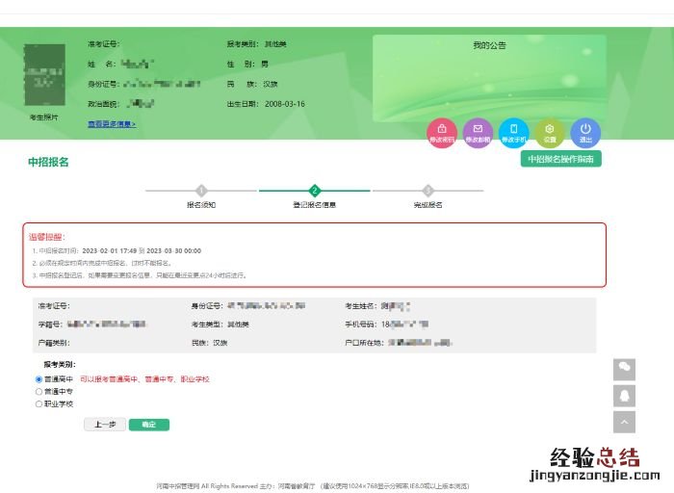This screenshot has width=674, height=493.
Task: Click the WeChat icon on right sidebar
Action: click(625, 370)
